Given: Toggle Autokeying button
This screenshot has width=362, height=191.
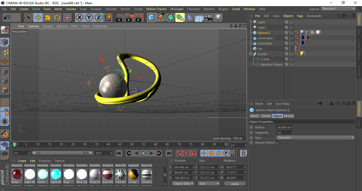Looking at the screenshot, I should (x=186, y=153).
